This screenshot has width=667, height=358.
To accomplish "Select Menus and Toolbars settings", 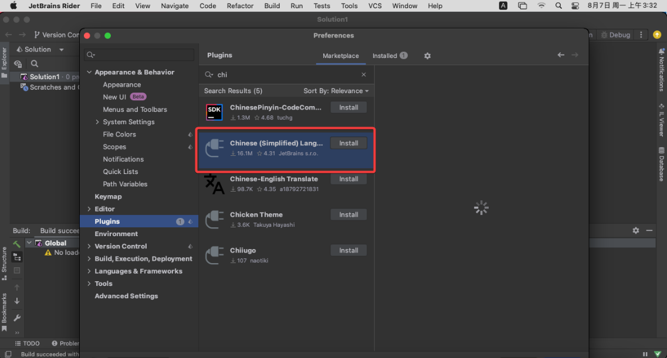I will pos(135,109).
